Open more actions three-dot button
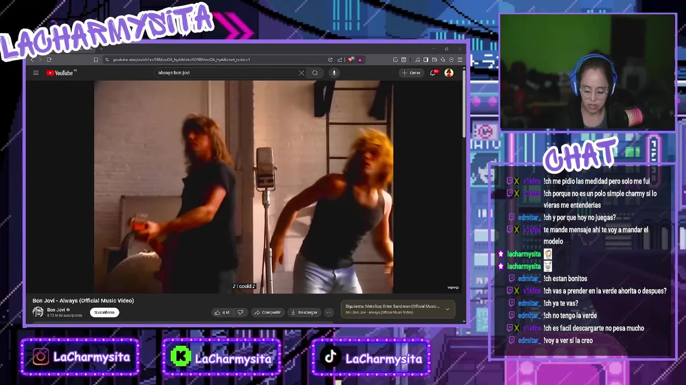 [x=329, y=312]
